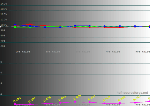Select the magenta marker labeled 0.731
The height and width of the screenshot is (106, 150).
89,102
